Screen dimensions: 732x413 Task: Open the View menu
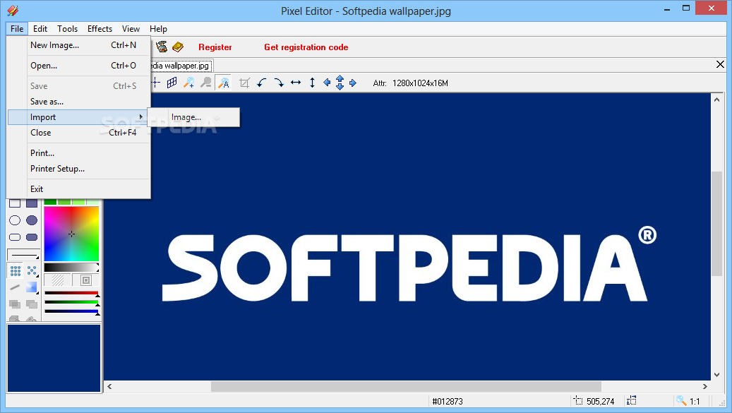pos(131,28)
